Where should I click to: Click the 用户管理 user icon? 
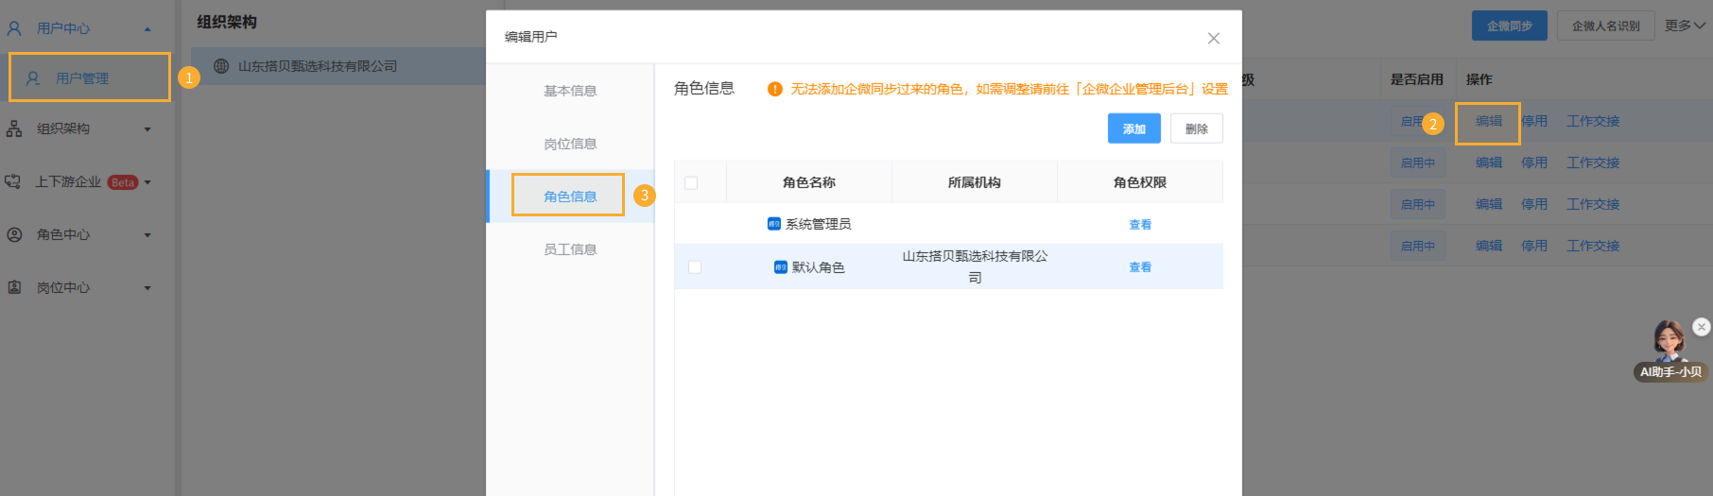click(33, 78)
